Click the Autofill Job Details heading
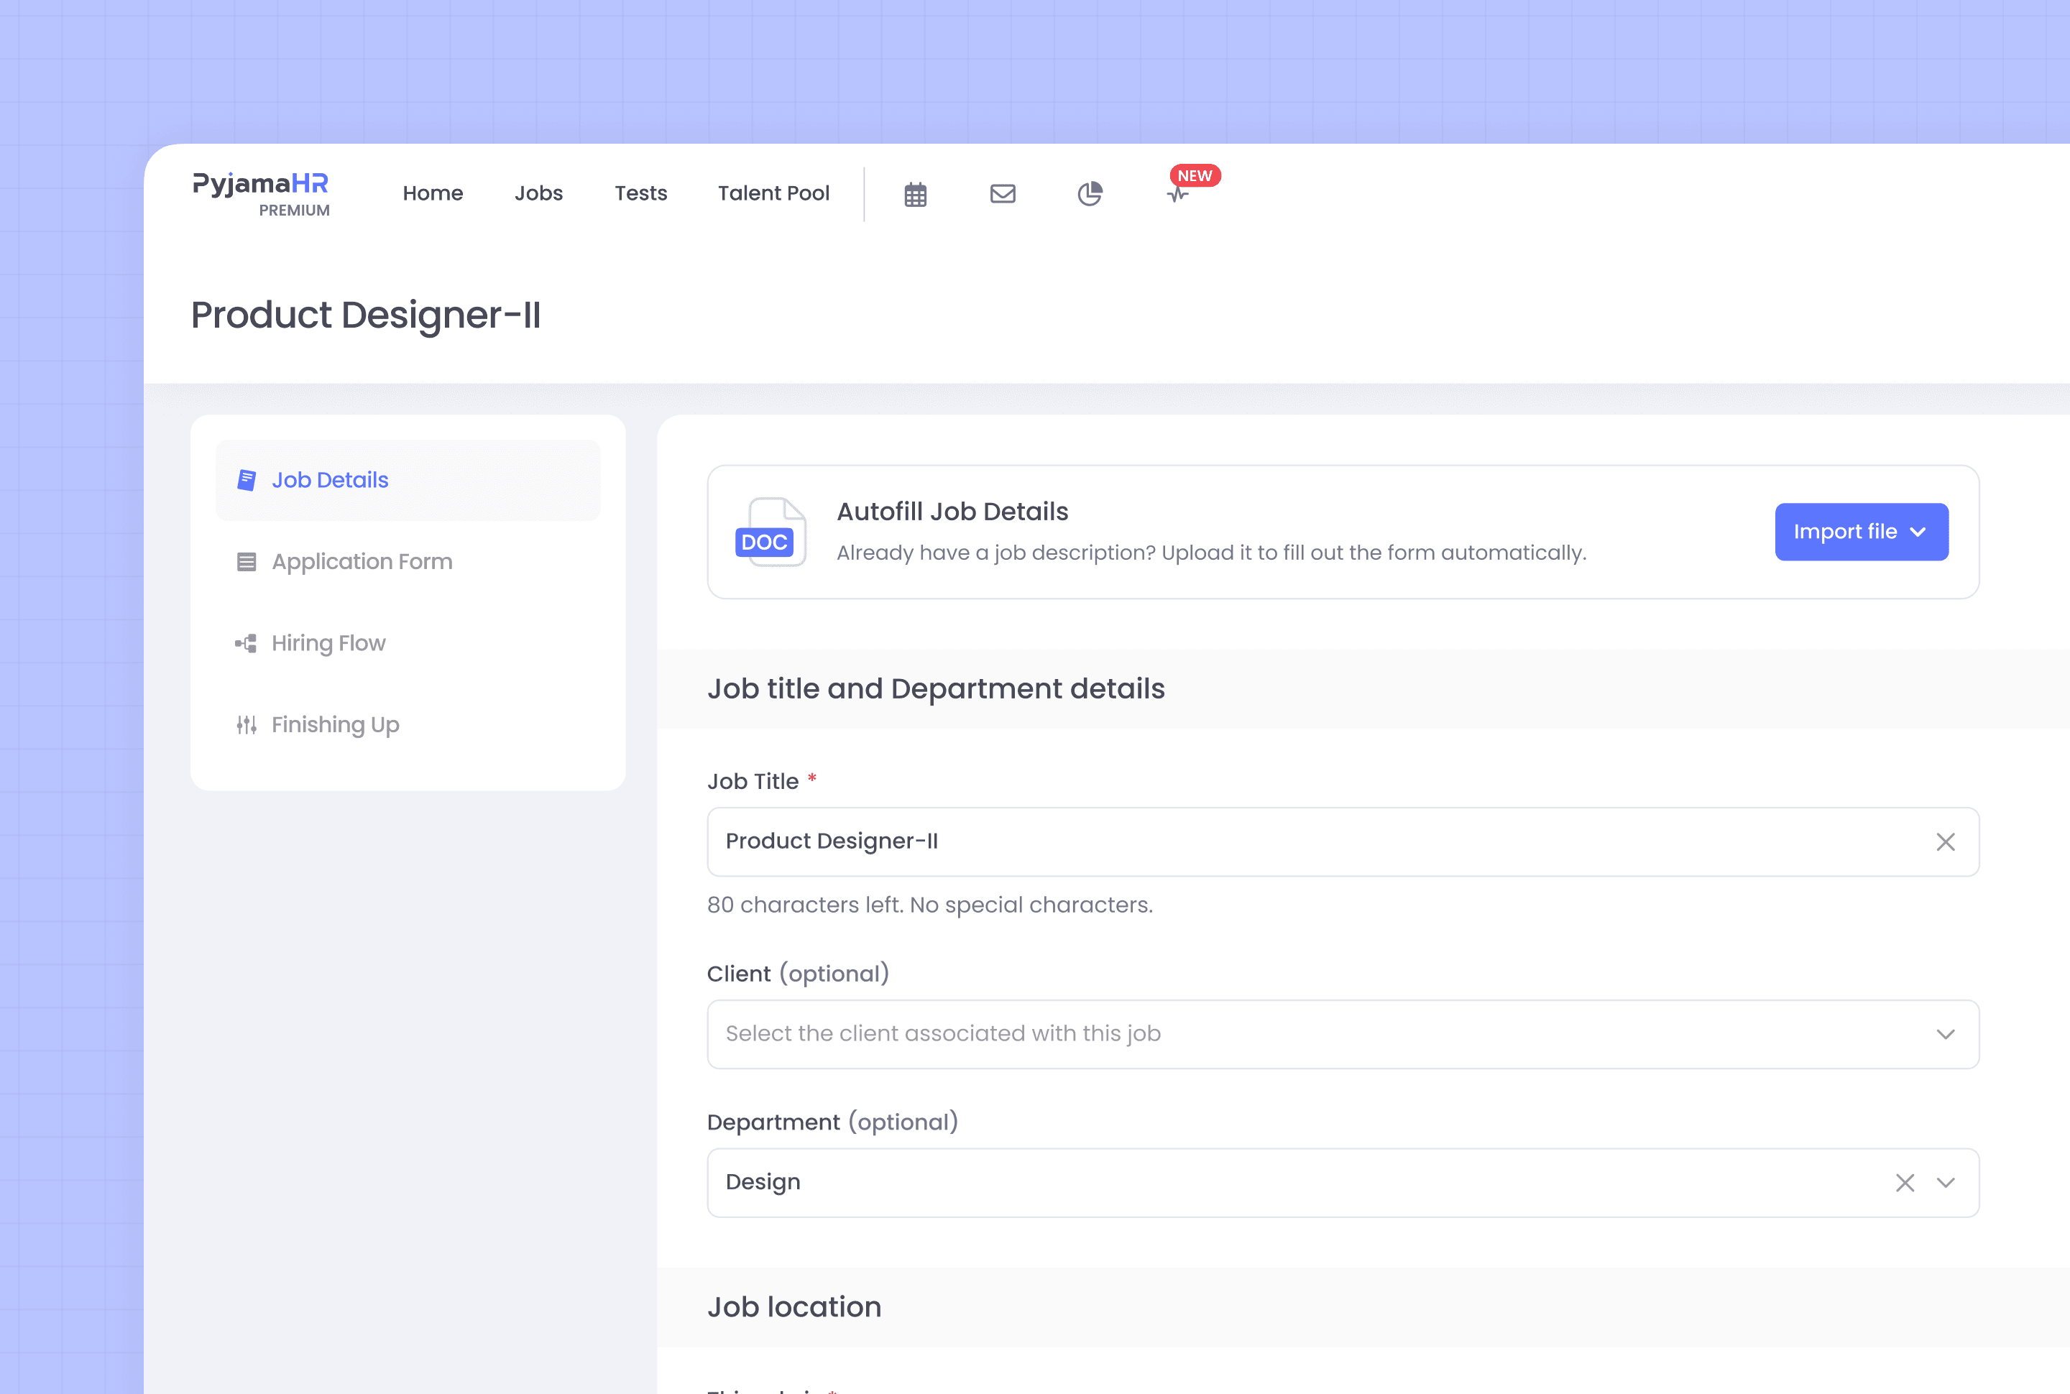 pyautogui.click(x=952, y=511)
